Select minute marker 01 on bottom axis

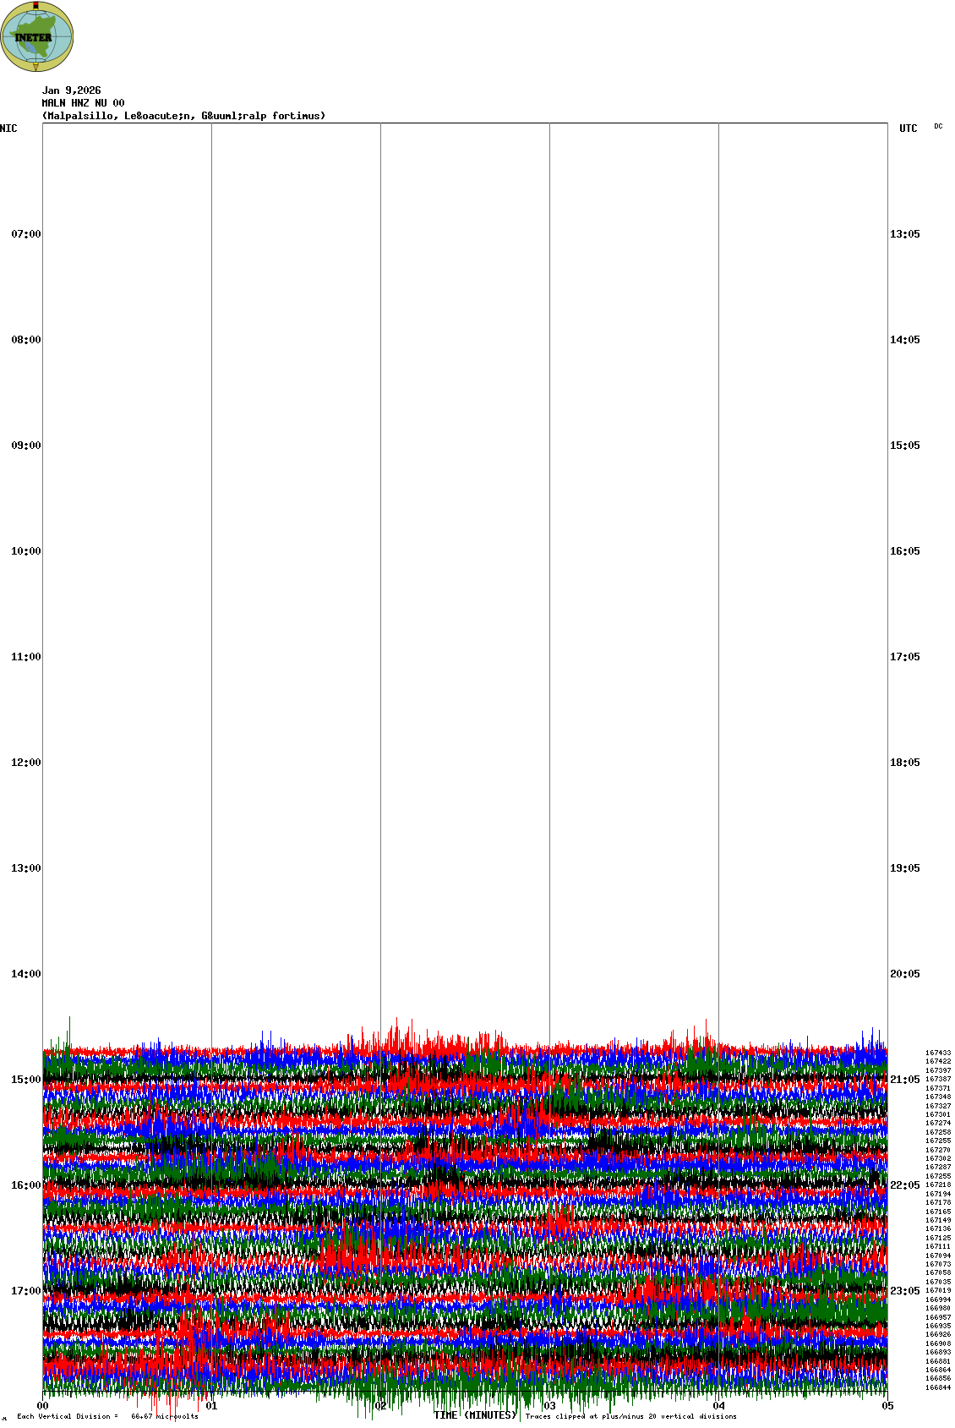tap(211, 1406)
